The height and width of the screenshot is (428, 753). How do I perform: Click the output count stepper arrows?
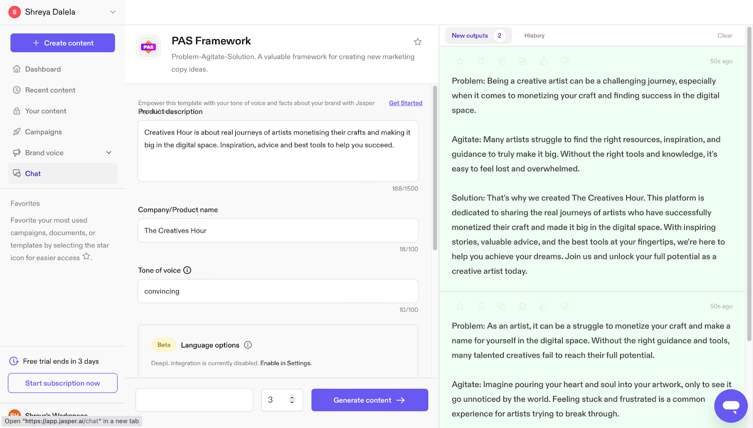292,400
